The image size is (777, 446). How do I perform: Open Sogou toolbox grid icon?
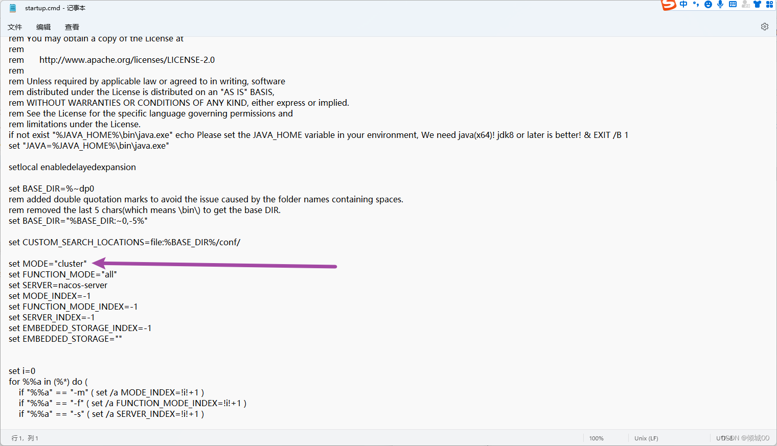[769, 4]
